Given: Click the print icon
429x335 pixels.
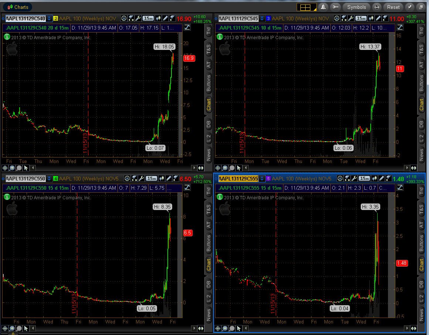Looking at the screenshot, I should pos(377,7).
